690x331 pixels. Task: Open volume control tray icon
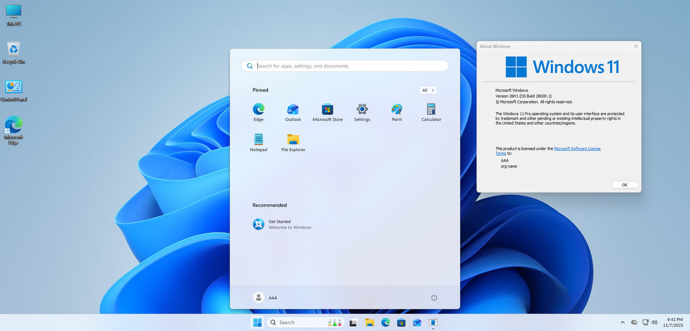(x=654, y=322)
